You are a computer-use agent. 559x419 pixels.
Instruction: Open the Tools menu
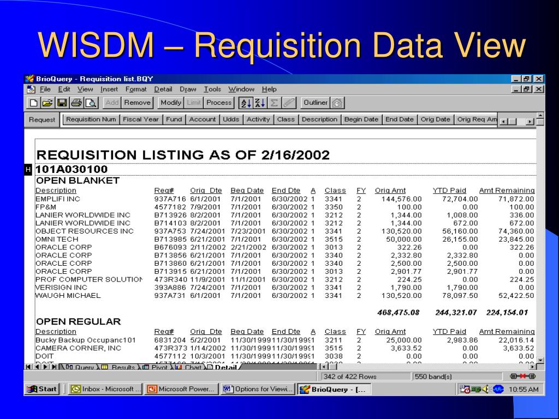212,89
